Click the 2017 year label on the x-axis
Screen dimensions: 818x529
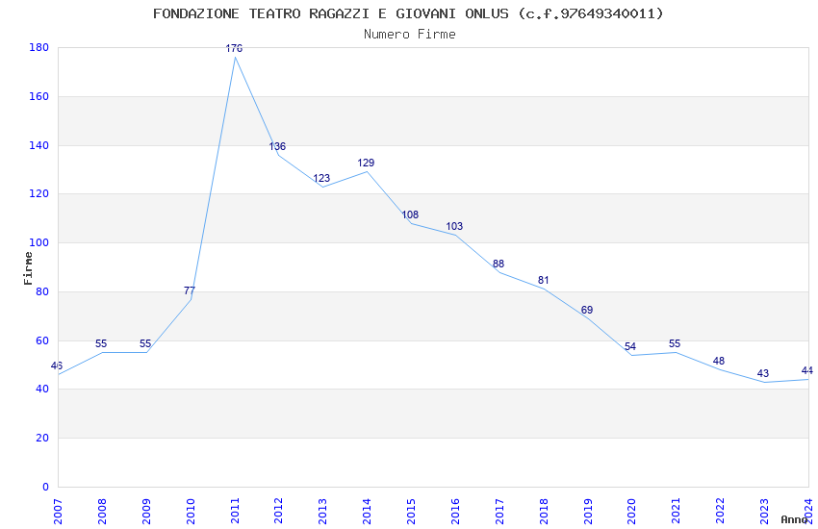coord(499,512)
